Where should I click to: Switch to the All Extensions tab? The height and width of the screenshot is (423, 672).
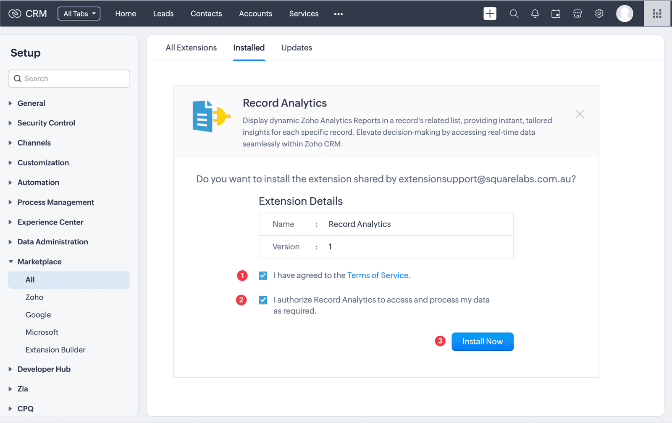coord(191,48)
